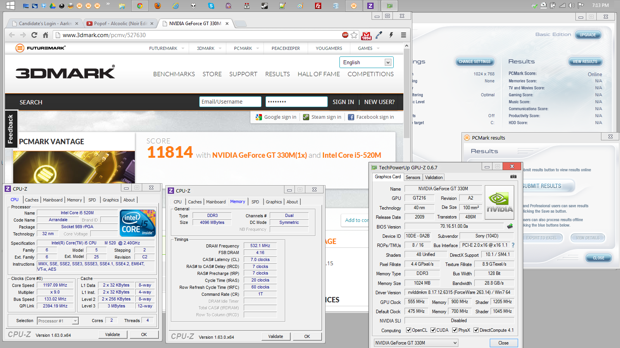The image size is (620, 348).
Task: Open Skype from the taskbar
Action: click(x=211, y=6)
